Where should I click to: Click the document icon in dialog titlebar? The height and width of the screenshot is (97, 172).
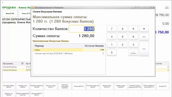pos(132,8)
